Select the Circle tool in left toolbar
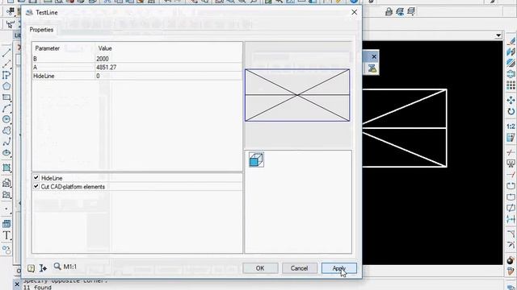517x290 pixels. (6, 119)
